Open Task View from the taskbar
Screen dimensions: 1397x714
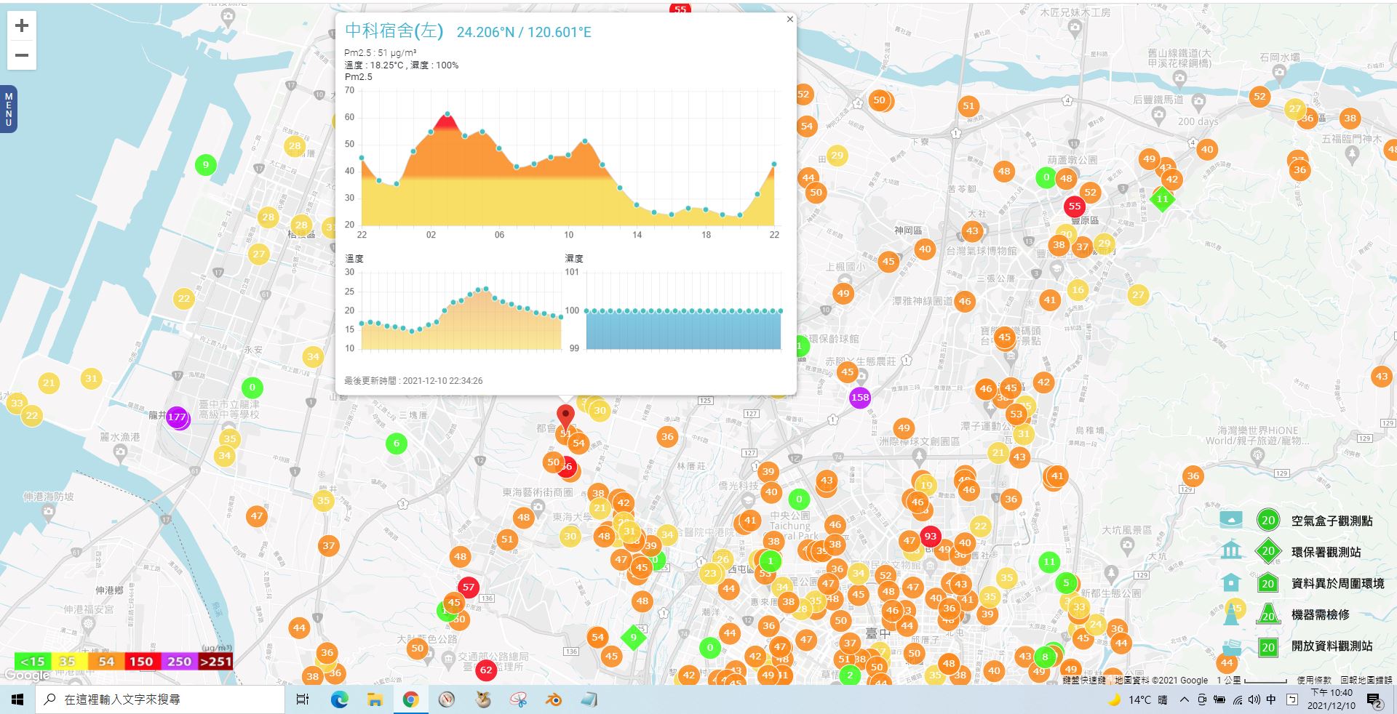pyautogui.click(x=303, y=699)
